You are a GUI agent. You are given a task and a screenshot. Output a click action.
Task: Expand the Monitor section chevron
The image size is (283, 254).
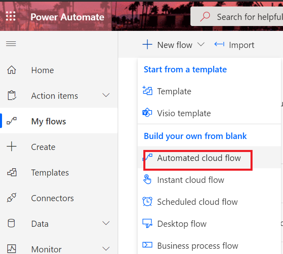point(106,249)
